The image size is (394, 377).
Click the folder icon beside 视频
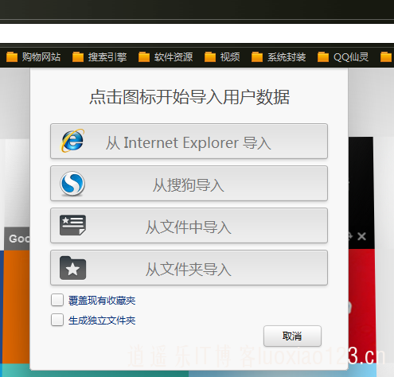(x=210, y=56)
